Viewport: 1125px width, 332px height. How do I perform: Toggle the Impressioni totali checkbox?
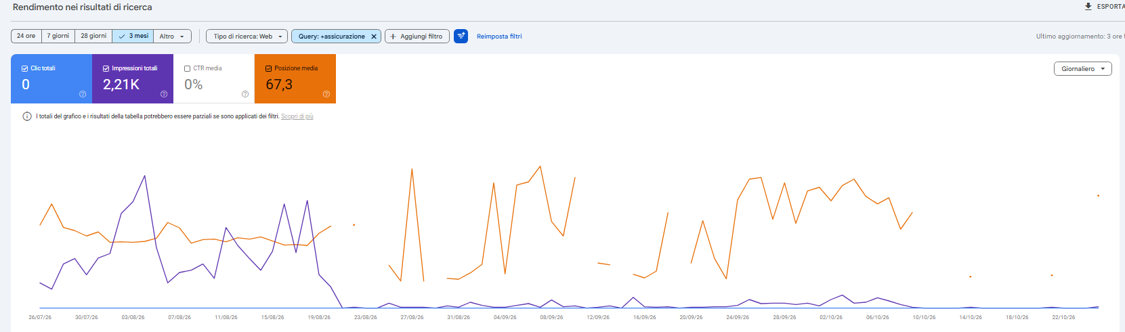pos(106,68)
